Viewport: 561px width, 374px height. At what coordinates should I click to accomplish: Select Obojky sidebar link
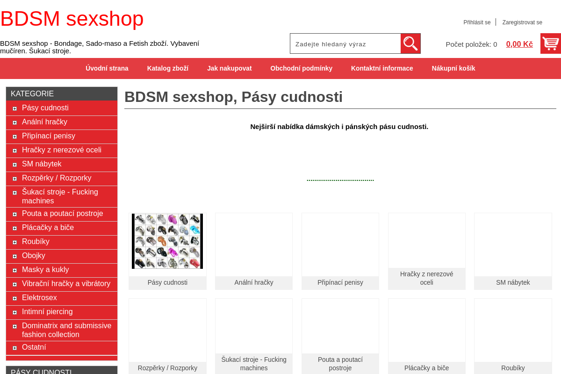(34, 256)
